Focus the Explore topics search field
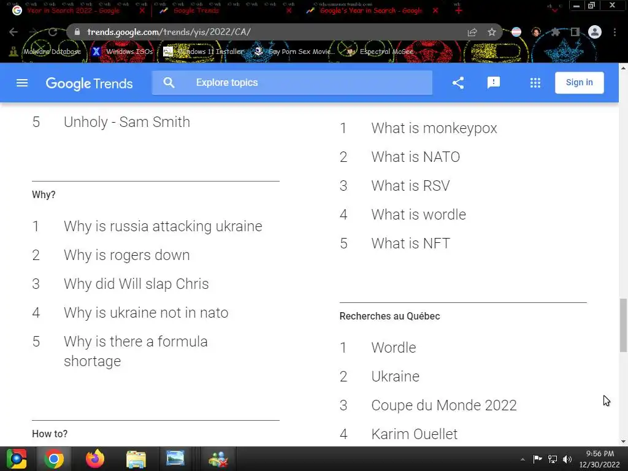The width and height of the screenshot is (628, 471). coord(292,83)
